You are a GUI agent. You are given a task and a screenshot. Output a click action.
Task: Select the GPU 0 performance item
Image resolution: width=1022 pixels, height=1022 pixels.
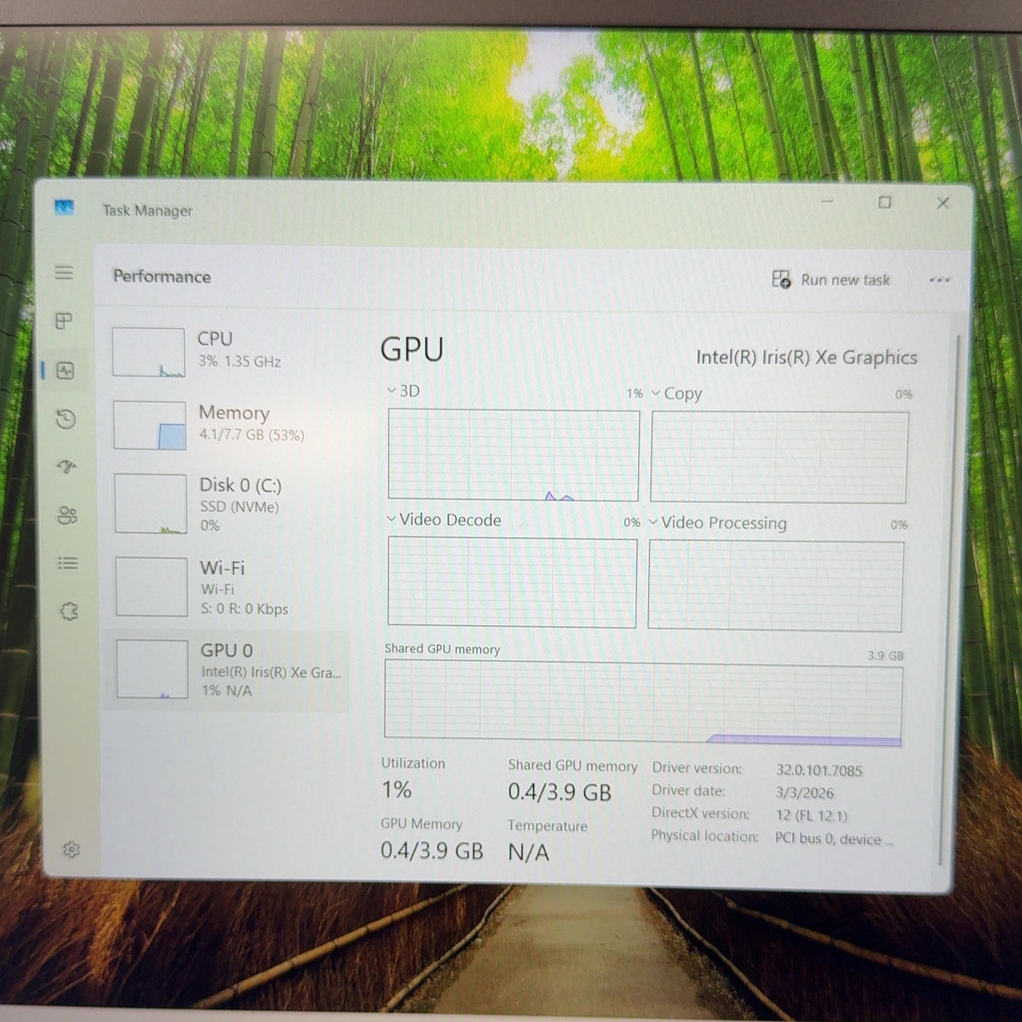[227, 670]
